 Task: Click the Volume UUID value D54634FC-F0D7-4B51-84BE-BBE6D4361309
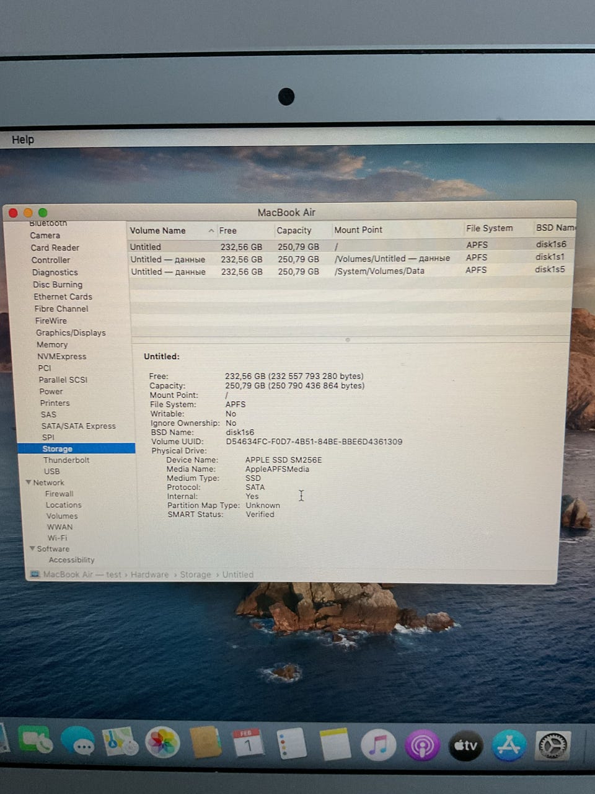point(314,442)
